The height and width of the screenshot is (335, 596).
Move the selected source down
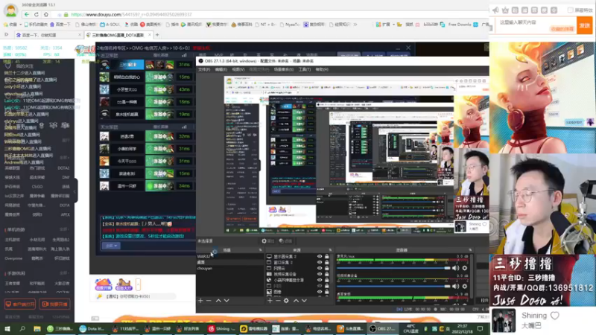(304, 301)
